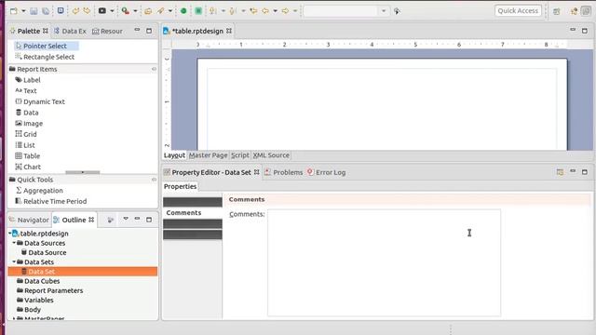Image resolution: width=596 pixels, height=335 pixels.
Task: Click the *table.rptdesign editor tab
Action: [197, 31]
